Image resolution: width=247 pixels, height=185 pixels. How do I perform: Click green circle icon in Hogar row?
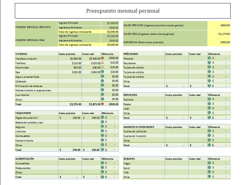pyautogui.click(x=209, y=163)
